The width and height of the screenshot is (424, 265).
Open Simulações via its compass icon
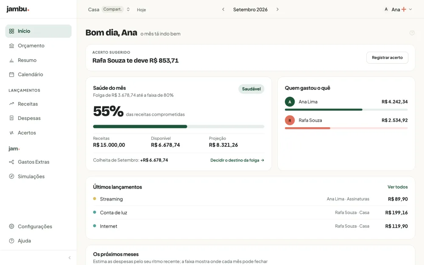tap(11, 176)
